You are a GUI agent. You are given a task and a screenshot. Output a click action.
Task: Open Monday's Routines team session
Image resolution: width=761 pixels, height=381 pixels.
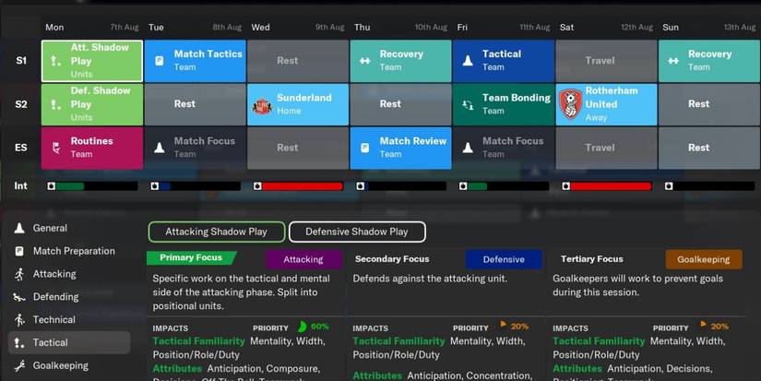(92, 148)
